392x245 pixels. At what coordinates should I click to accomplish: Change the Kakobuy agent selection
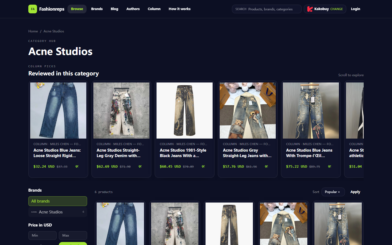click(x=336, y=9)
